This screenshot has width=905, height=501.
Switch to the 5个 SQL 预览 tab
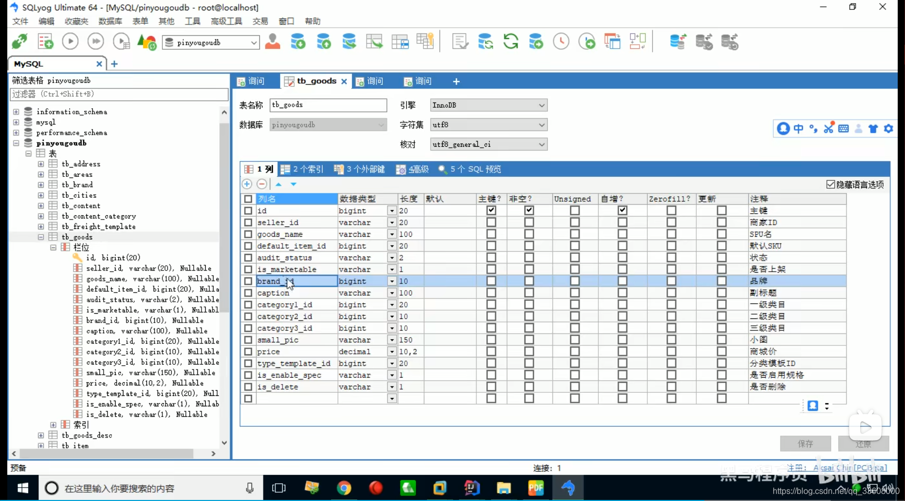(x=470, y=169)
